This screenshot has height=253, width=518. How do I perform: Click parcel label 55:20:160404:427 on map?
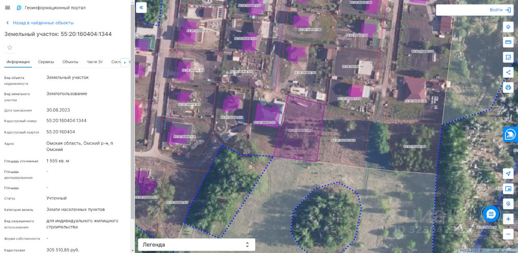tap(177, 202)
